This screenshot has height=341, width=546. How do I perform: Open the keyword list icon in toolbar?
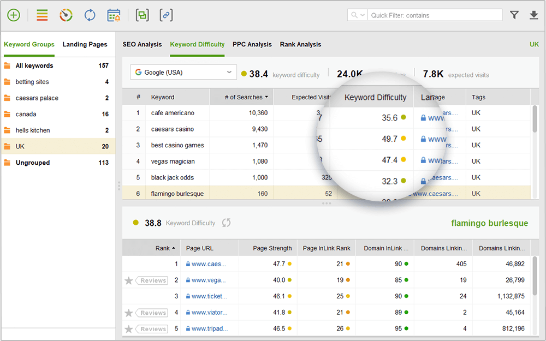tap(41, 15)
